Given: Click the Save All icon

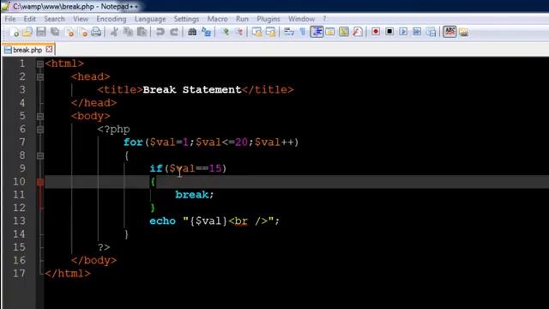Looking at the screenshot, I should 55,33.
